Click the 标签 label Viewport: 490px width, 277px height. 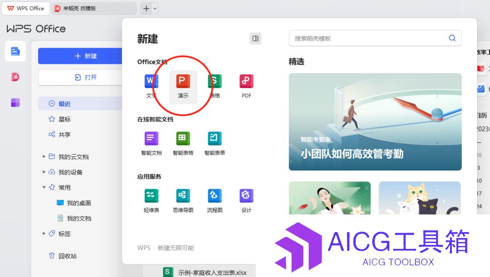pos(65,233)
